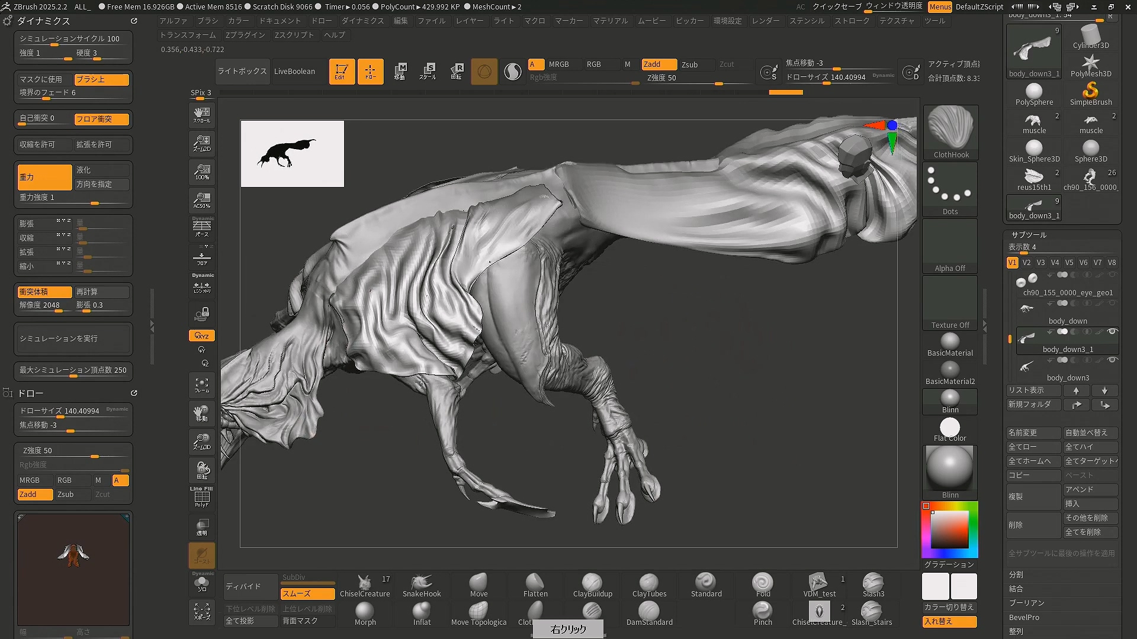Click the Edit mode icon
Viewport: 1137px width, 639px height.
click(x=342, y=72)
